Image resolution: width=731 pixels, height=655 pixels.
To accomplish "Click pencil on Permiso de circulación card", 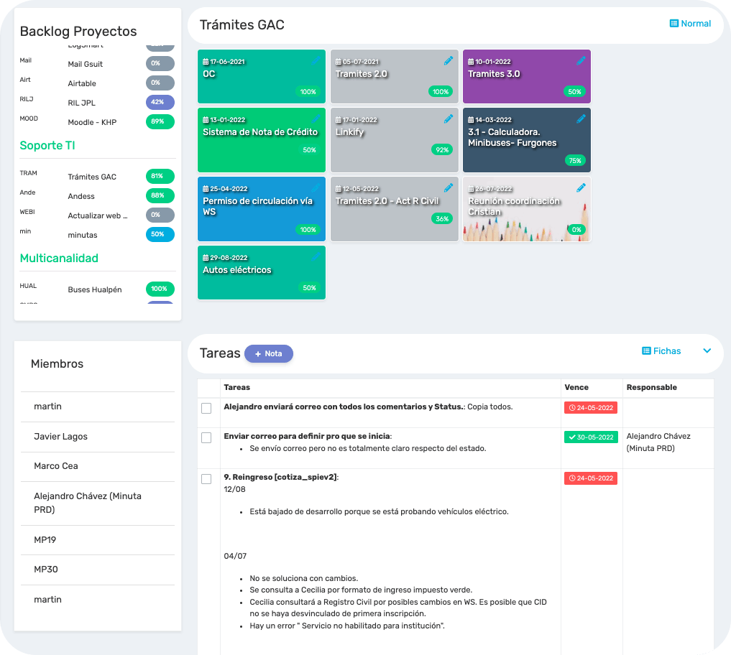I will pos(316,187).
